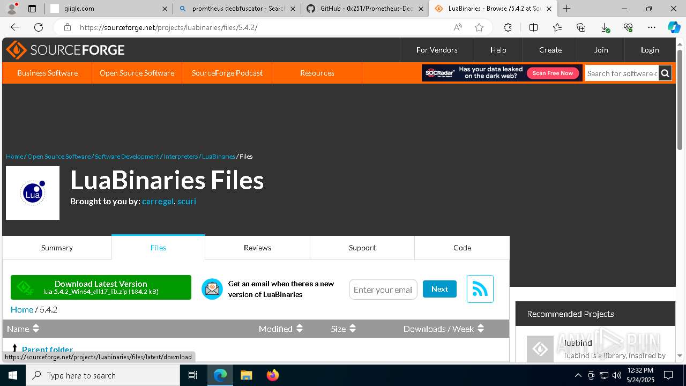This screenshot has width=686, height=386.
Task: Click the Login link
Action: (x=650, y=50)
